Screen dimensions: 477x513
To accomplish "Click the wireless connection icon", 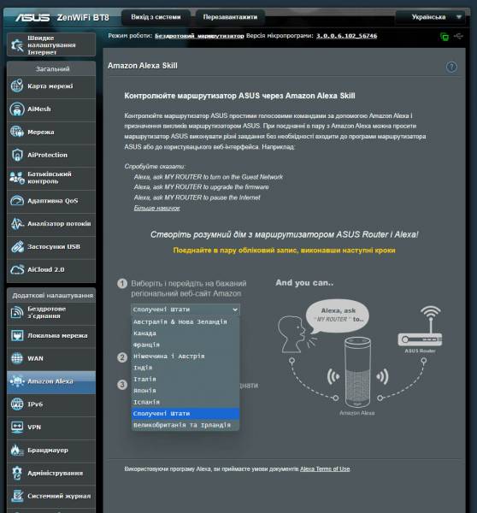I will point(17,312).
